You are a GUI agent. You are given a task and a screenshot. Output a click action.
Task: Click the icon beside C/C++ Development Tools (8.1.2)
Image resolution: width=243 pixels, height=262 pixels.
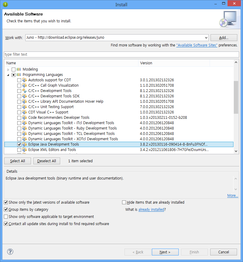click(x=24, y=91)
